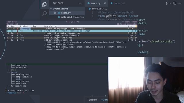Run the Python file with the play icon

click(167, 3)
